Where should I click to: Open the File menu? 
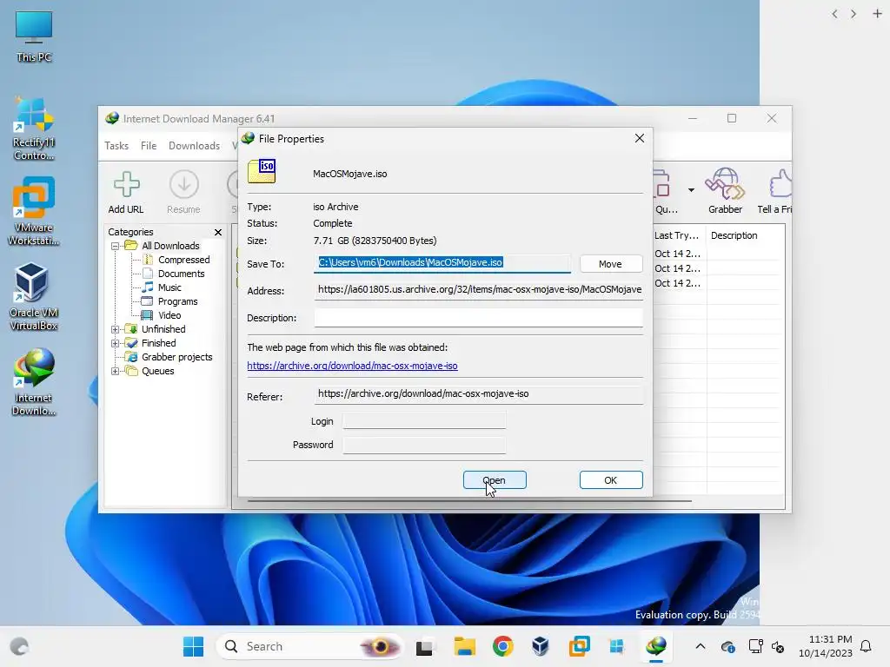(149, 146)
